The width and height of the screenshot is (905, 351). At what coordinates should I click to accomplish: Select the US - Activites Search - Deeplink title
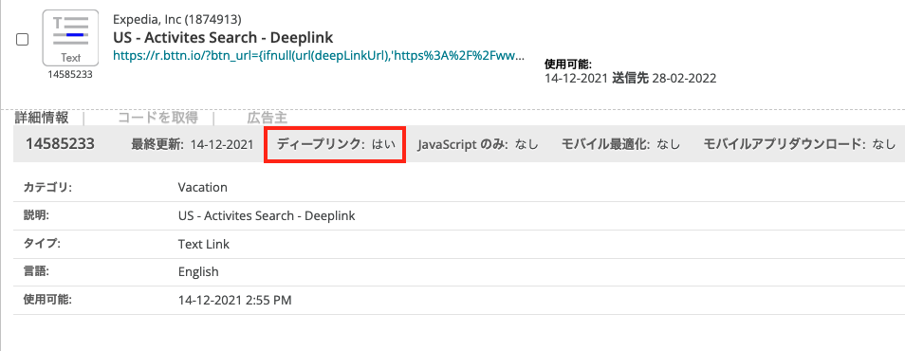pos(223,38)
